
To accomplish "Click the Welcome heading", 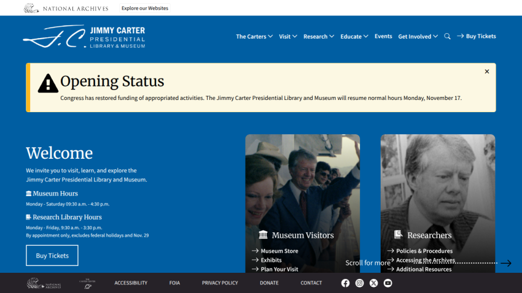I will click(x=59, y=153).
